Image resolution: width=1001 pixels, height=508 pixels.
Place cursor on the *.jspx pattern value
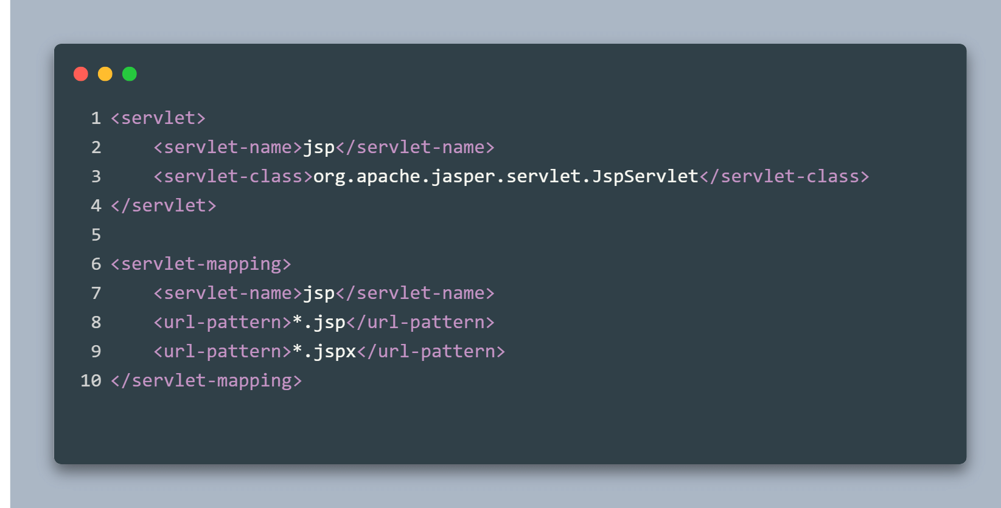(324, 351)
